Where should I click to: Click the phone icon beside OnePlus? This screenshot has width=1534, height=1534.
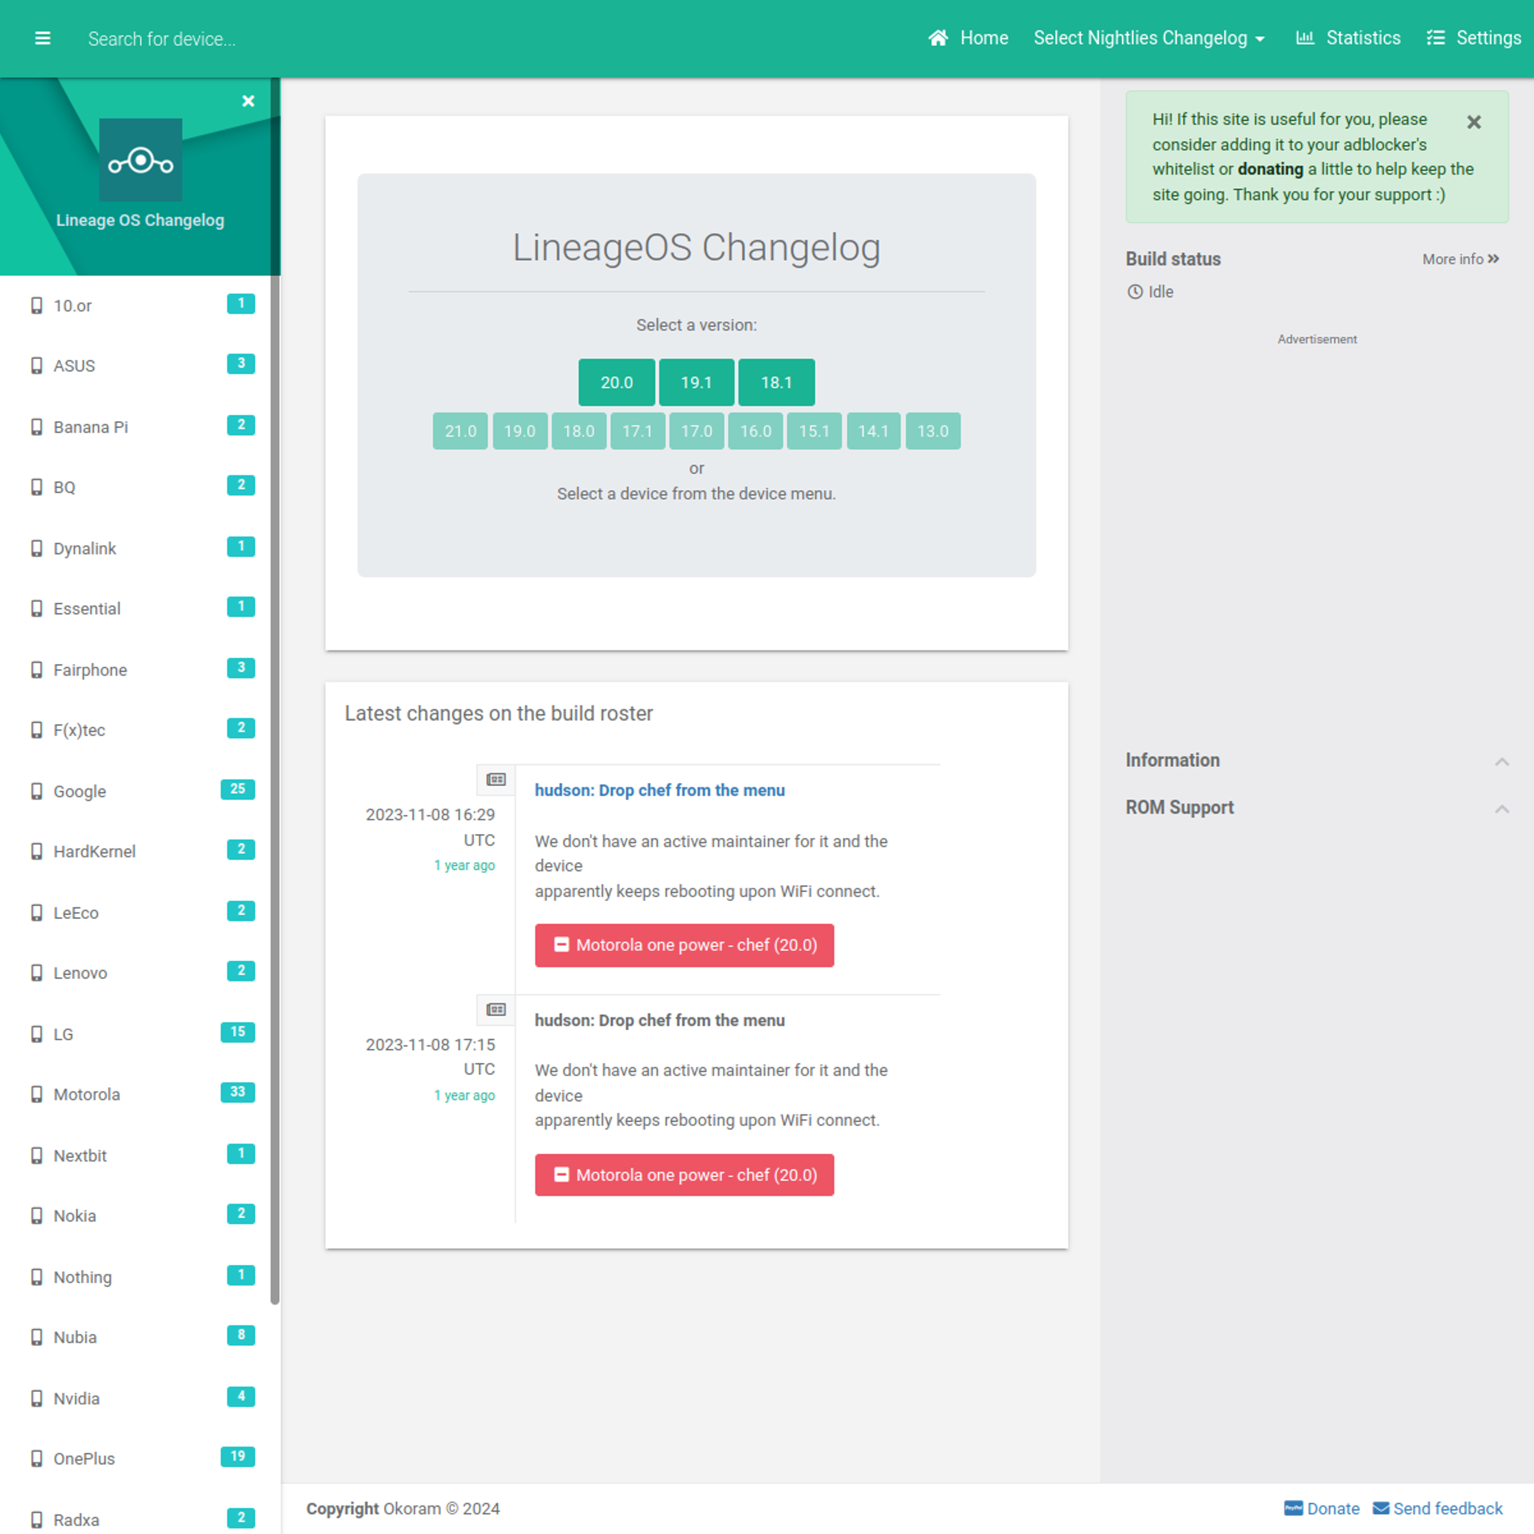point(36,1458)
